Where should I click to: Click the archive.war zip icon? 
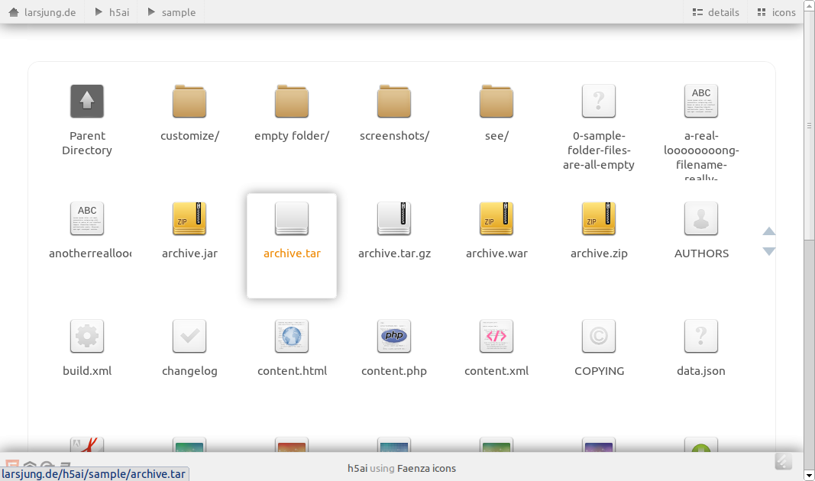point(496,218)
